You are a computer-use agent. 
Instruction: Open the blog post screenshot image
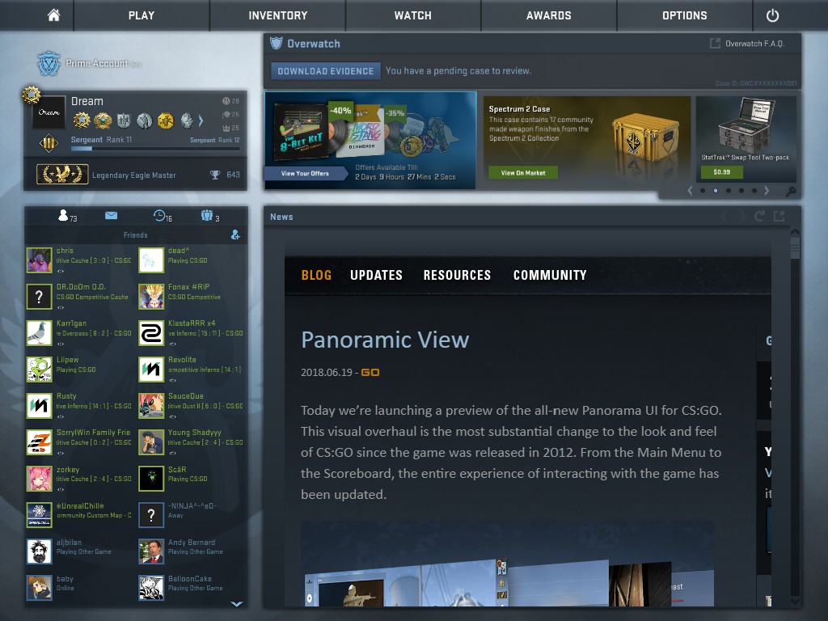coord(508,564)
